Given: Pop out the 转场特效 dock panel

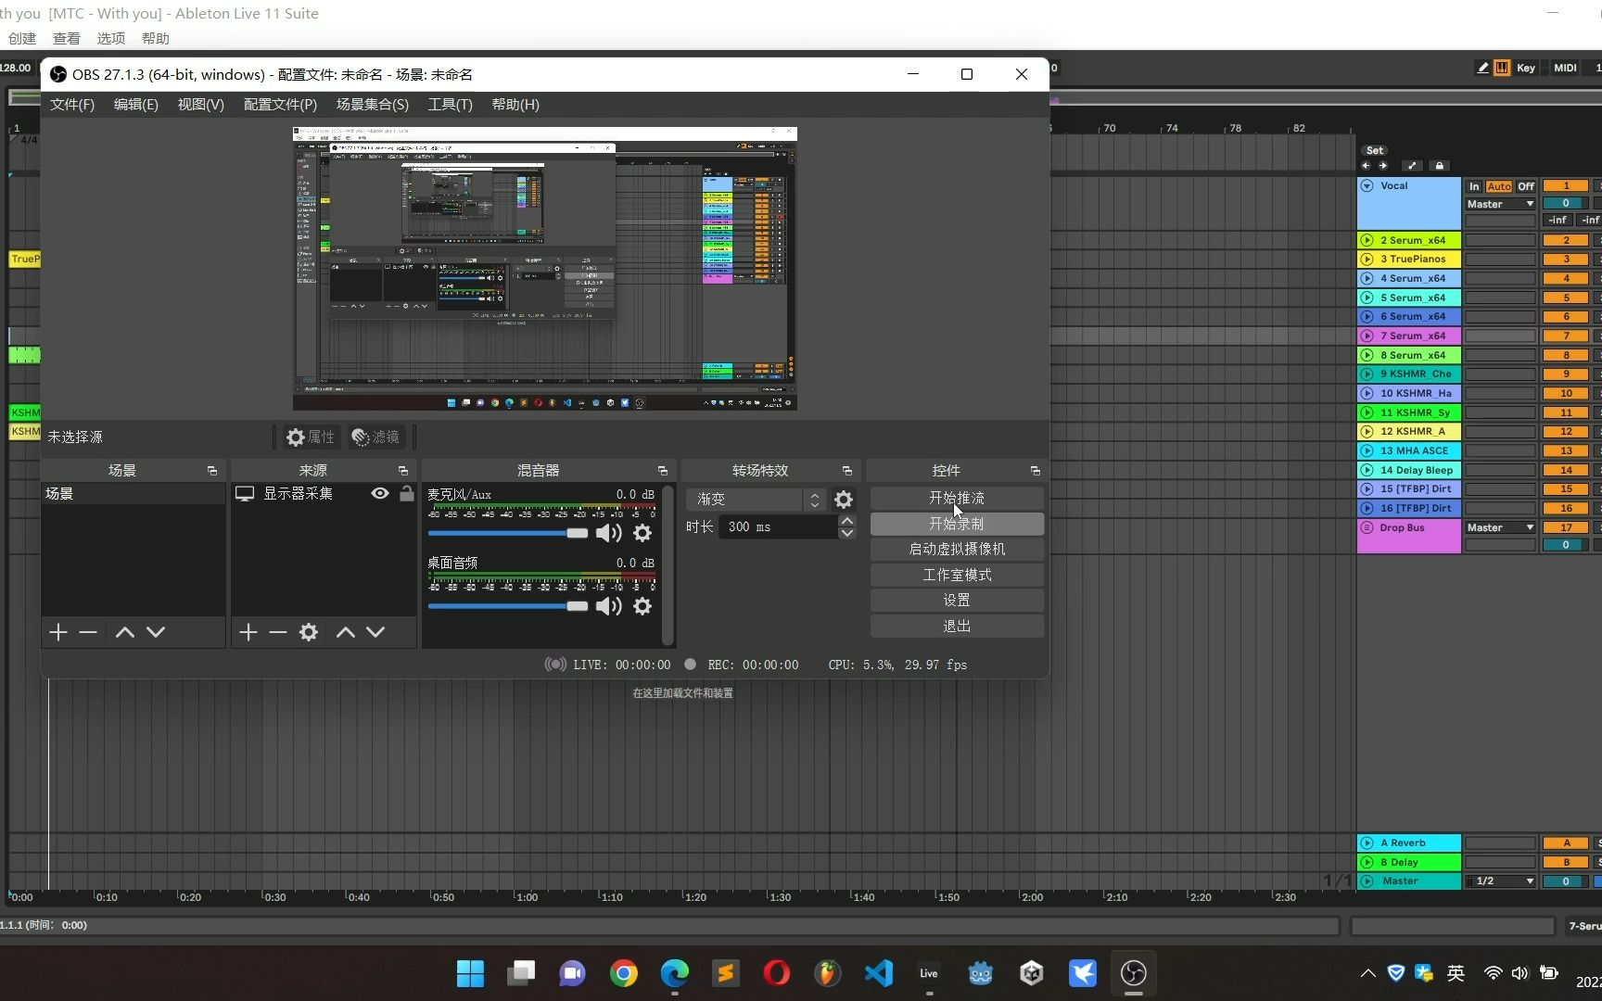Looking at the screenshot, I should point(847,471).
